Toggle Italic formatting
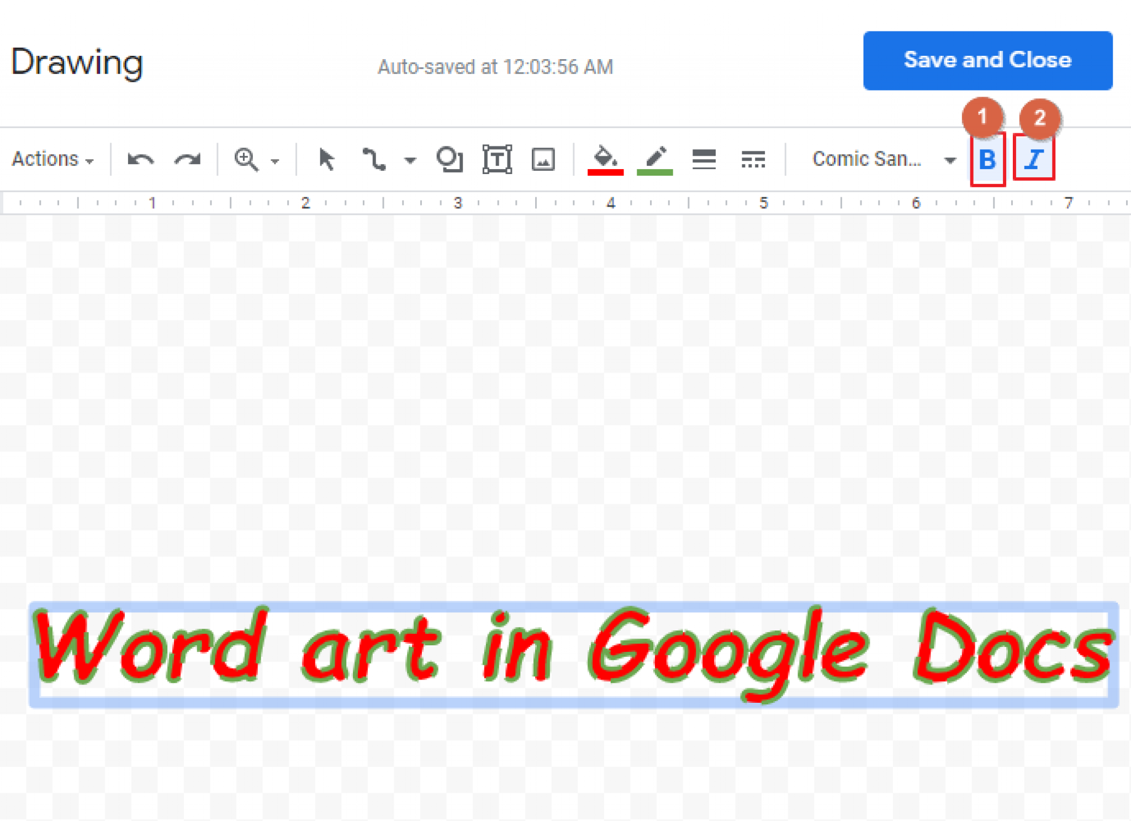This screenshot has height=821, width=1131. pos(1034,160)
